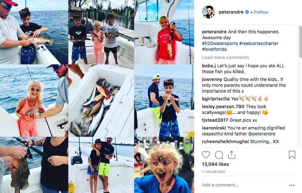Share the post with the share icon
The width and height of the screenshot is (302, 193).
[x=232, y=155]
